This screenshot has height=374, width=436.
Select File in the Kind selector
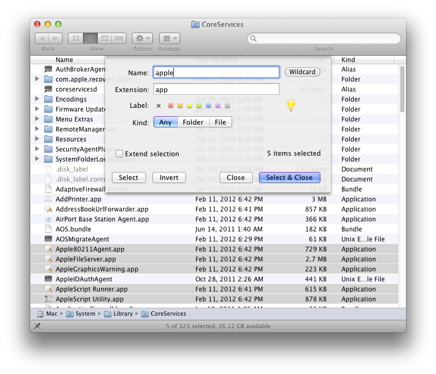[x=220, y=122]
